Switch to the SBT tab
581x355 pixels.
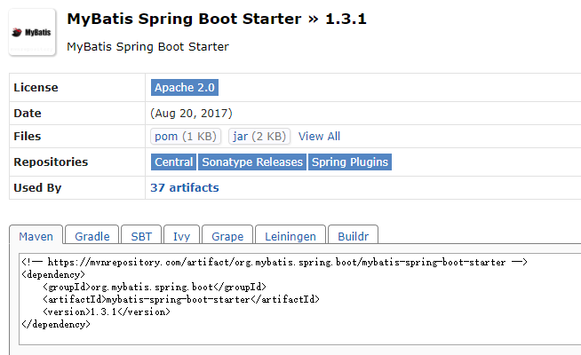(x=141, y=236)
